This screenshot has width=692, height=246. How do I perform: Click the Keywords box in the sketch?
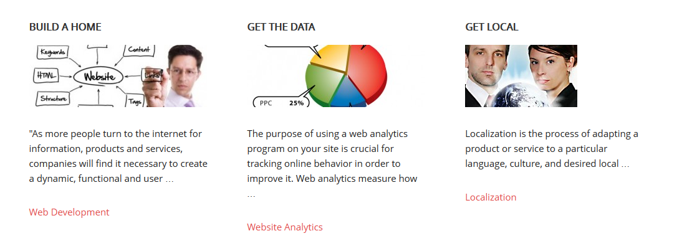click(x=52, y=52)
